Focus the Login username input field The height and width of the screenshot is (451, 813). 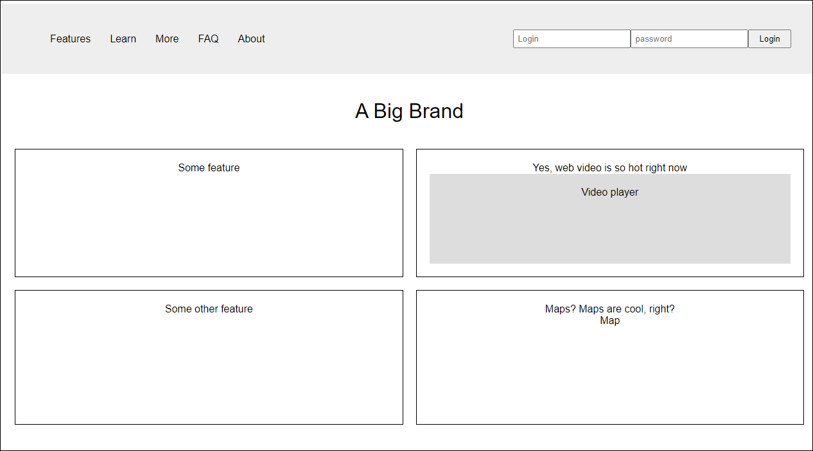(571, 39)
